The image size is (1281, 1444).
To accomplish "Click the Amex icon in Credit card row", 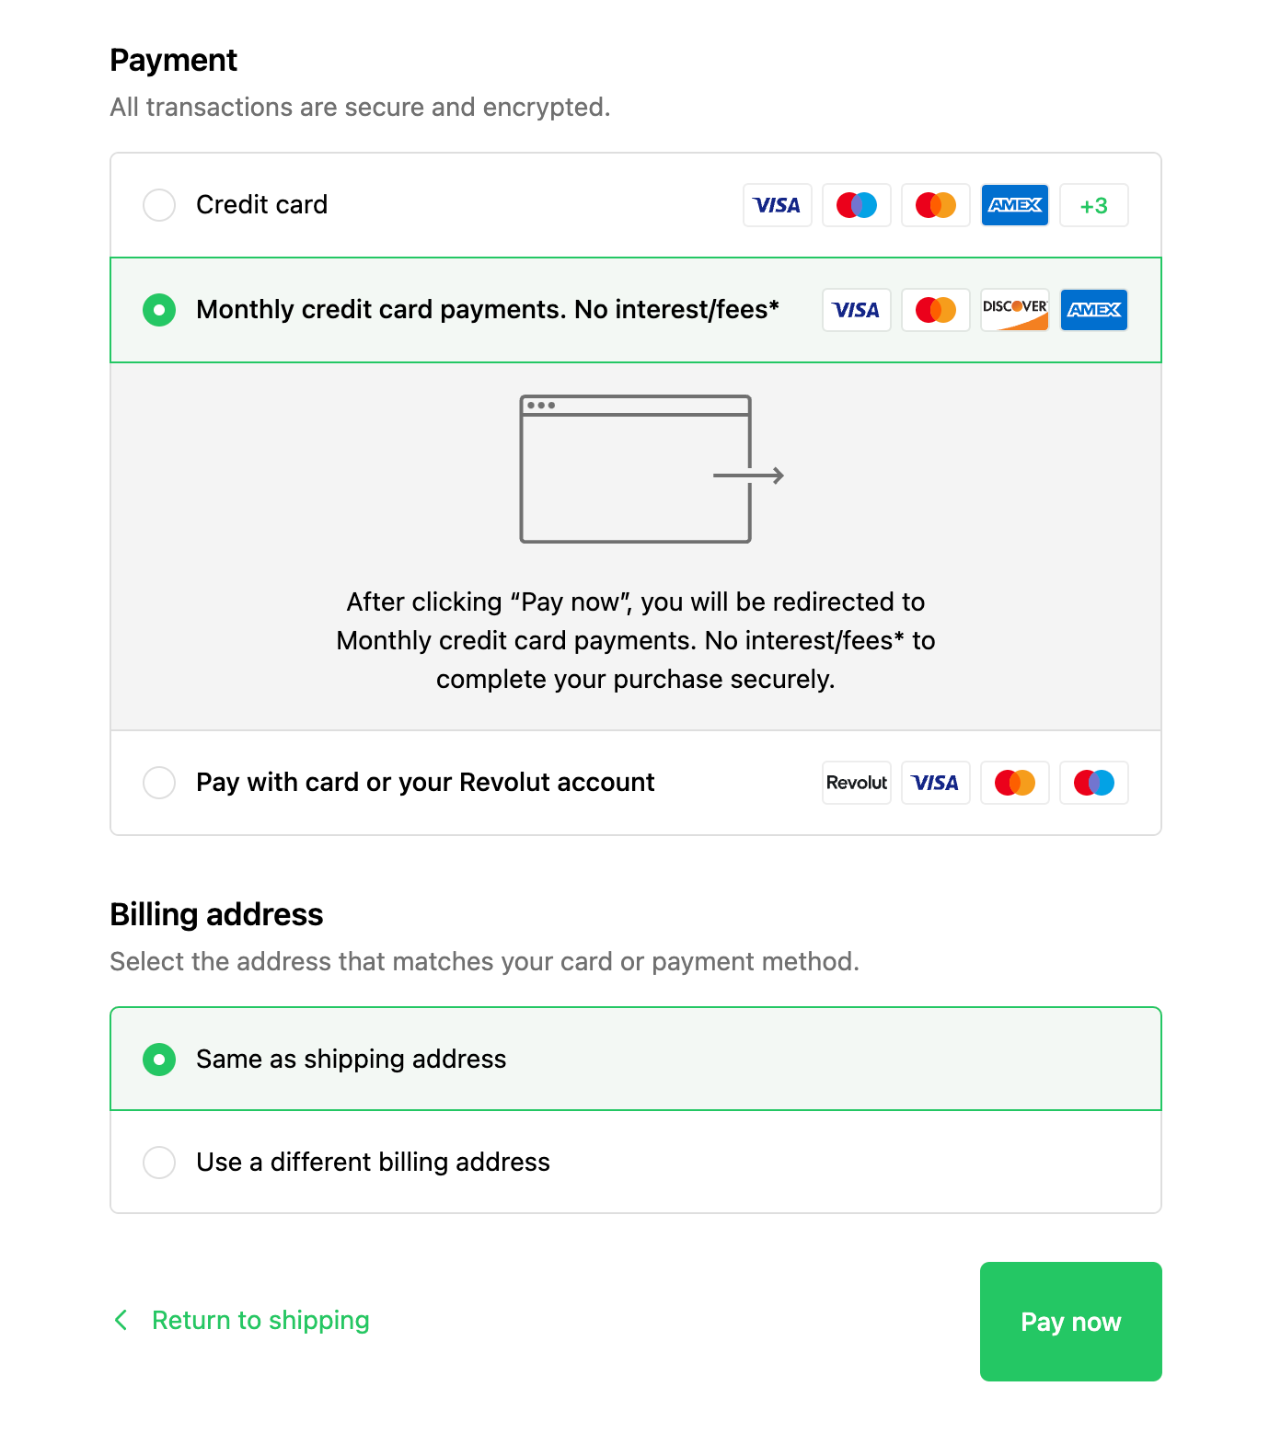I will [1014, 205].
